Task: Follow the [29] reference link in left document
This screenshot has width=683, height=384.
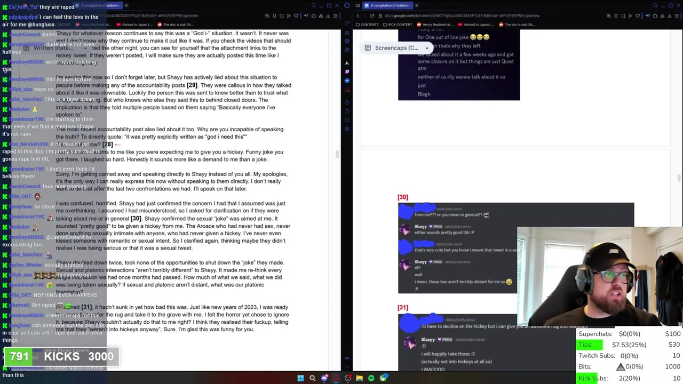Action: 192,85
